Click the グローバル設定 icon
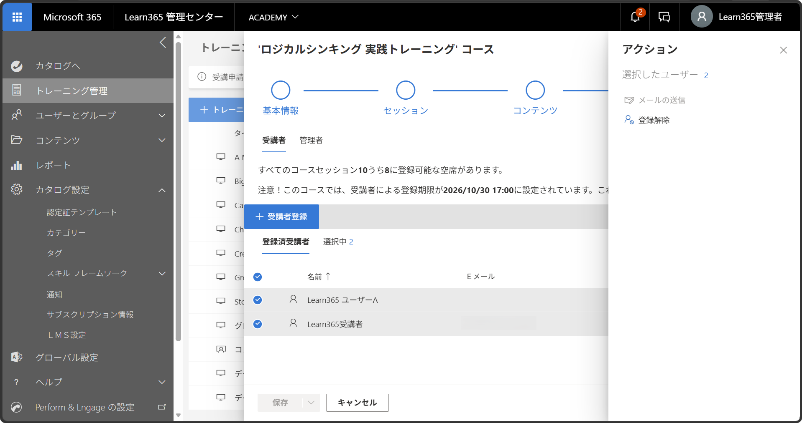 [17, 357]
